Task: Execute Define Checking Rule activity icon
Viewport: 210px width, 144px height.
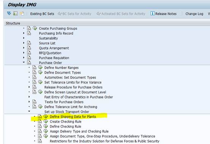Action: [x=46, y=126]
